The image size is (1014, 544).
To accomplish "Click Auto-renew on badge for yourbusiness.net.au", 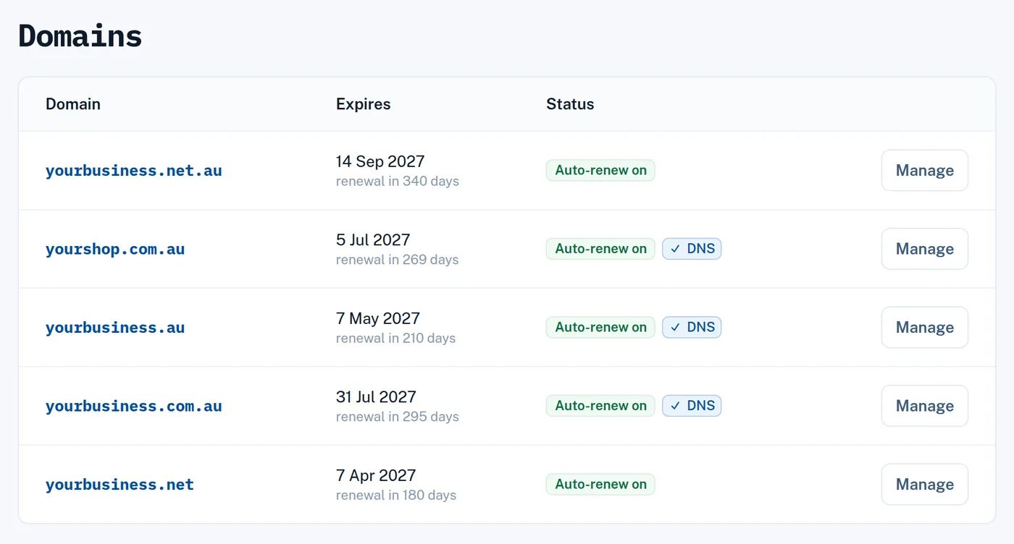I will tap(600, 171).
